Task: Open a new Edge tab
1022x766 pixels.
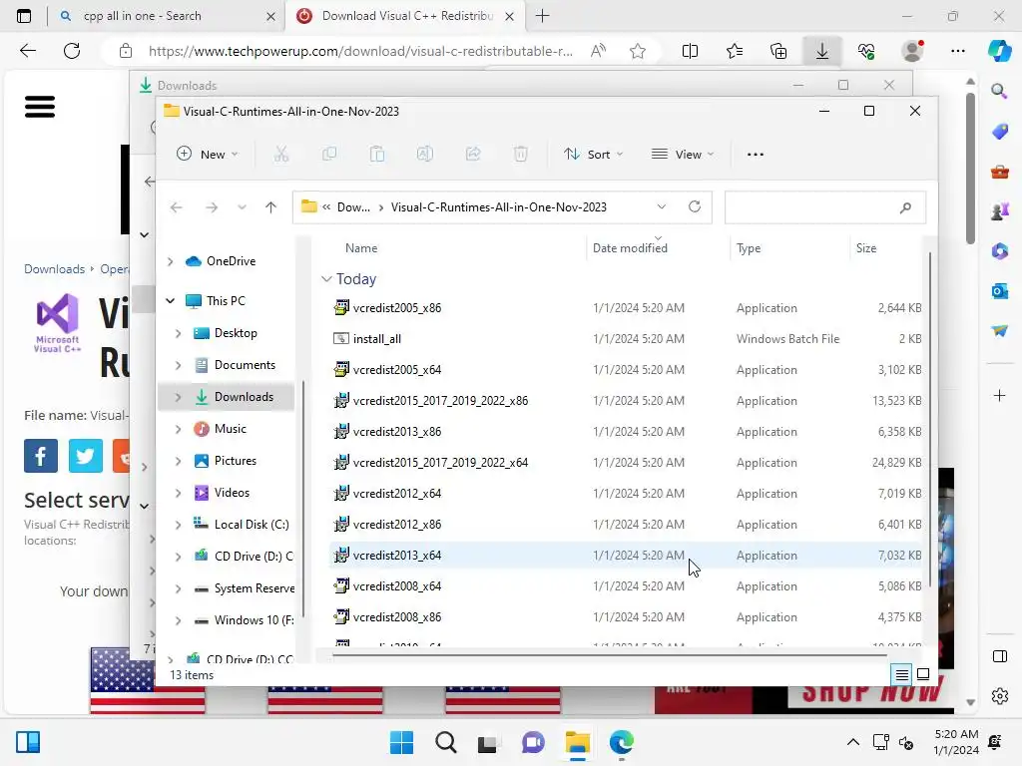Action: pyautogui.click(x=542, y=16)
